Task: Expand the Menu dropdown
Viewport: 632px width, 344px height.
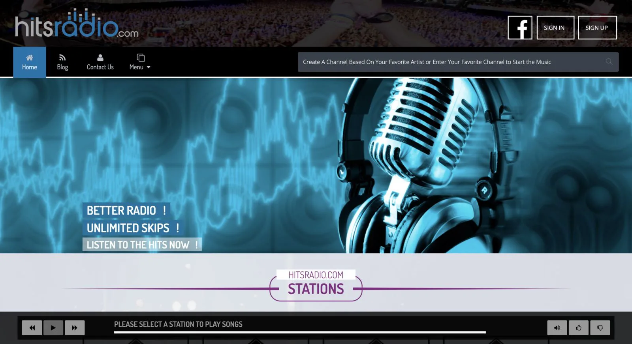Action: pyautogui.click(x=140, y=62)
